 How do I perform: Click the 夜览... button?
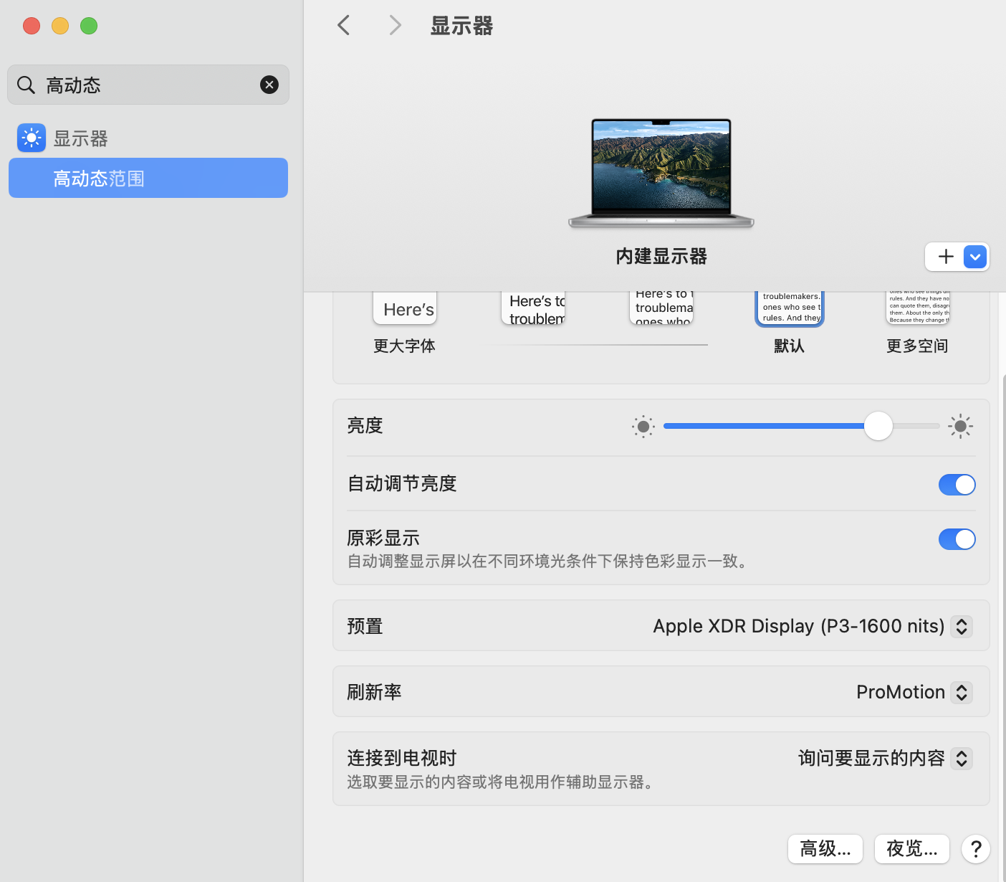(911, 849)
